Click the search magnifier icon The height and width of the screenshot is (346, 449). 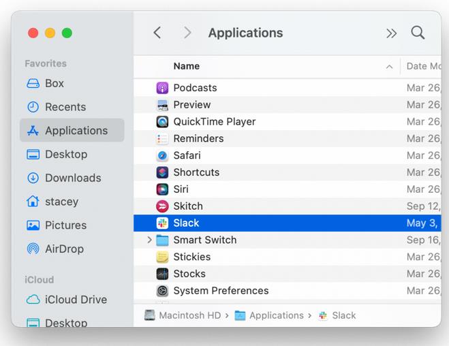(418, 33)
